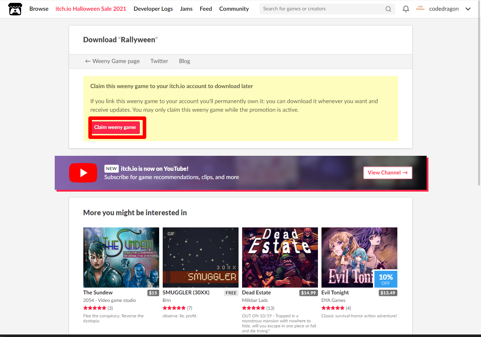
Task: Open SMUGGLER (30XX) GIF thumbnail
Action: pyautogui.click(x=201, y=257)
